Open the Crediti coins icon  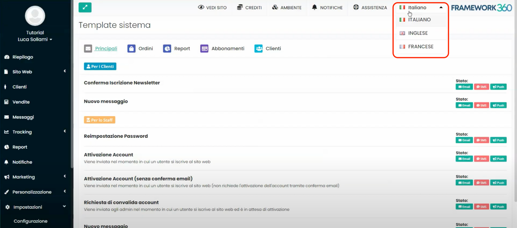pyautogui.click(x=240, y=7)
